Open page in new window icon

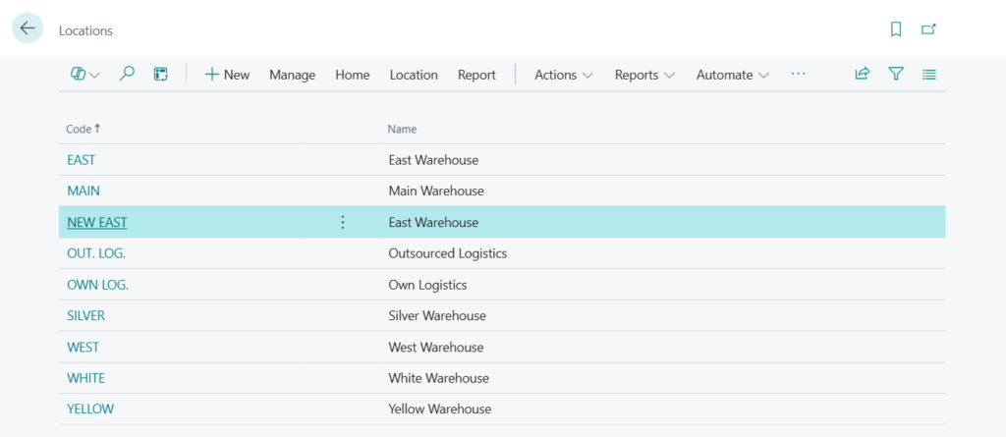point(928,29)
